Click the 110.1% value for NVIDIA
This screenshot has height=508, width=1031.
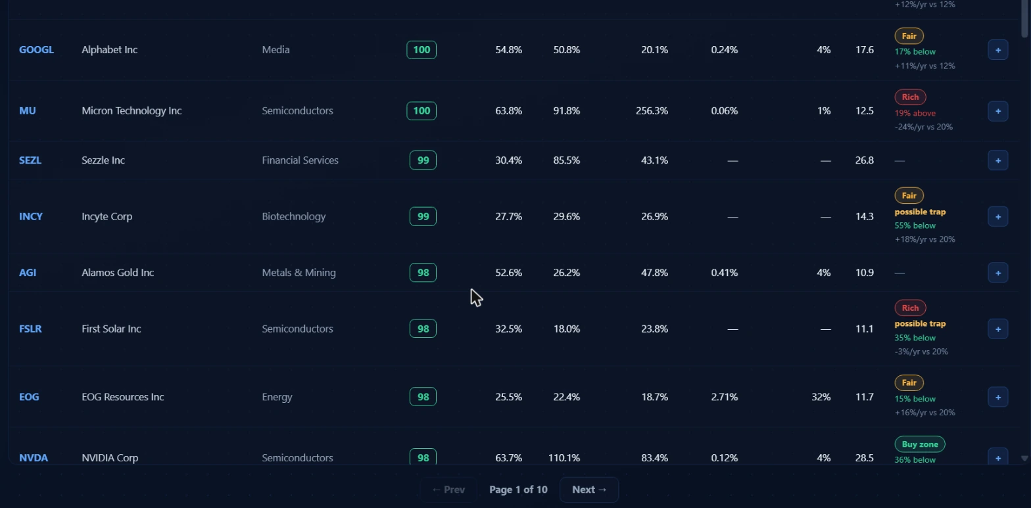tap(563, 458)
